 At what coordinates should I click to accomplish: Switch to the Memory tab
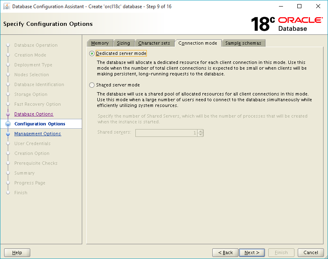click(100, 43)
